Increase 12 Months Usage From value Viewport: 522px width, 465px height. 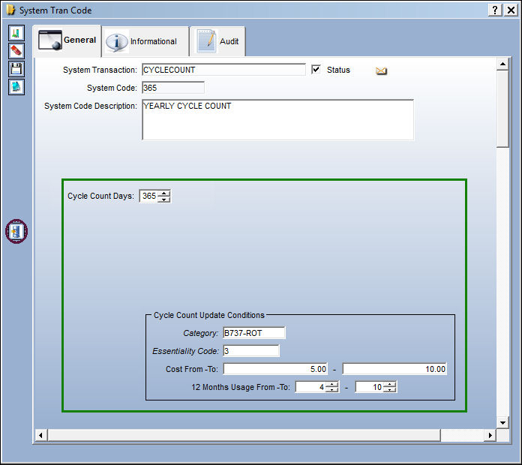click(x=332, y=384)
